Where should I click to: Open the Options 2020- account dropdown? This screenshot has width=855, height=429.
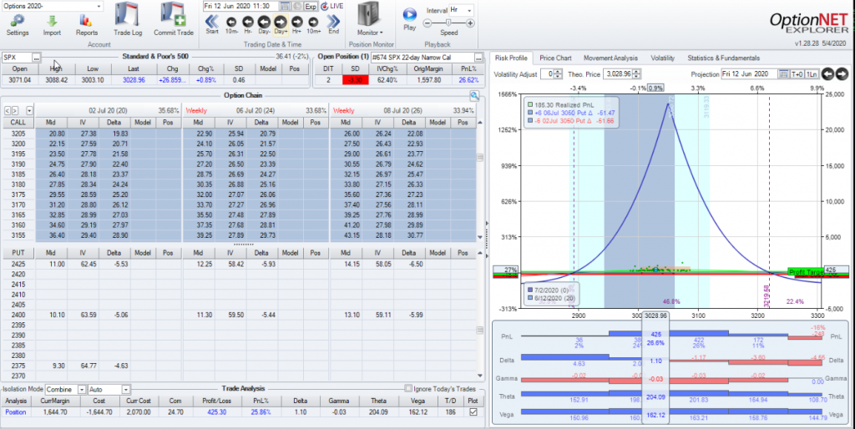99,7
